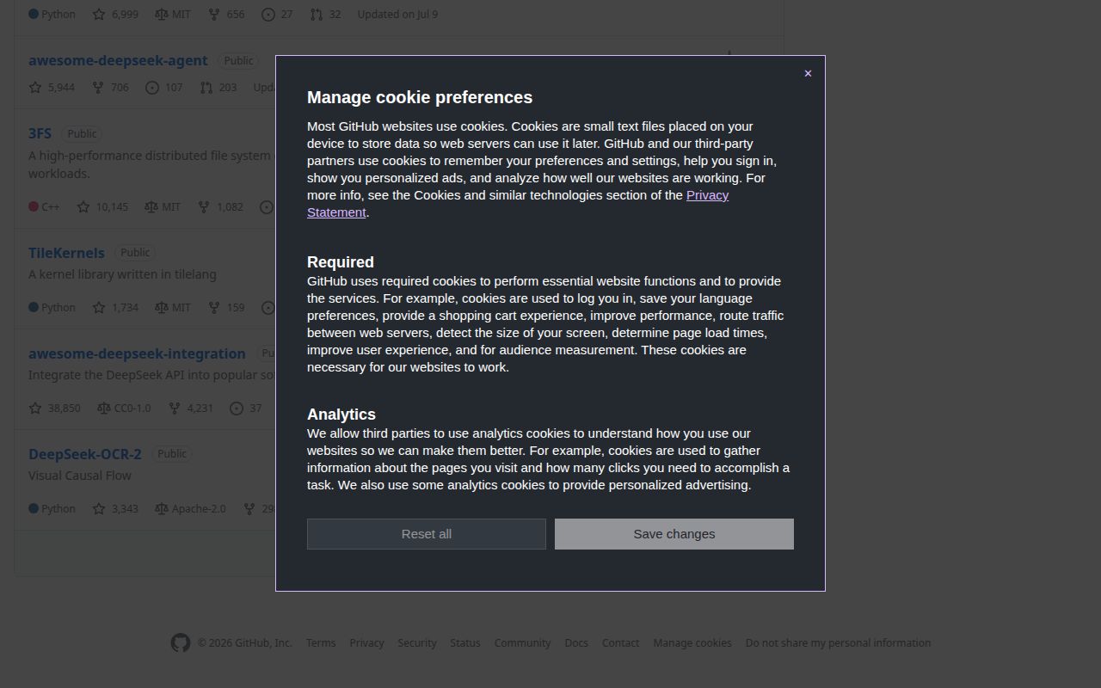Click the Public badge beside TileKernels
Viewport: 1101px width, 688px height.
click(x=135, y=253)
